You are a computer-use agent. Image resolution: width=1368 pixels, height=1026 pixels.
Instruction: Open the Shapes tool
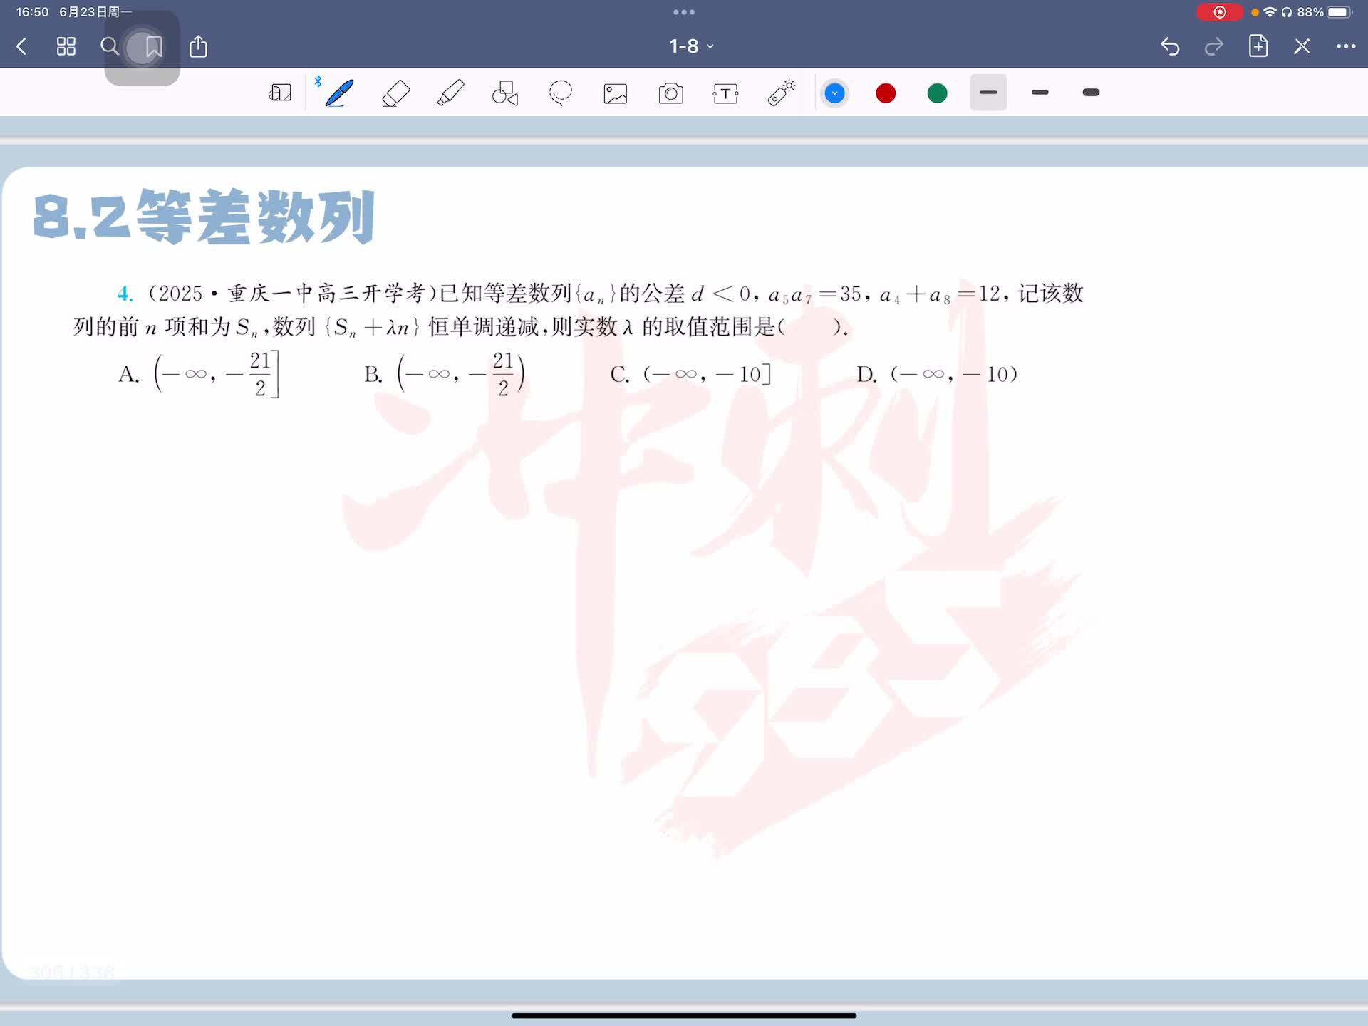click(x=505, y=93)
